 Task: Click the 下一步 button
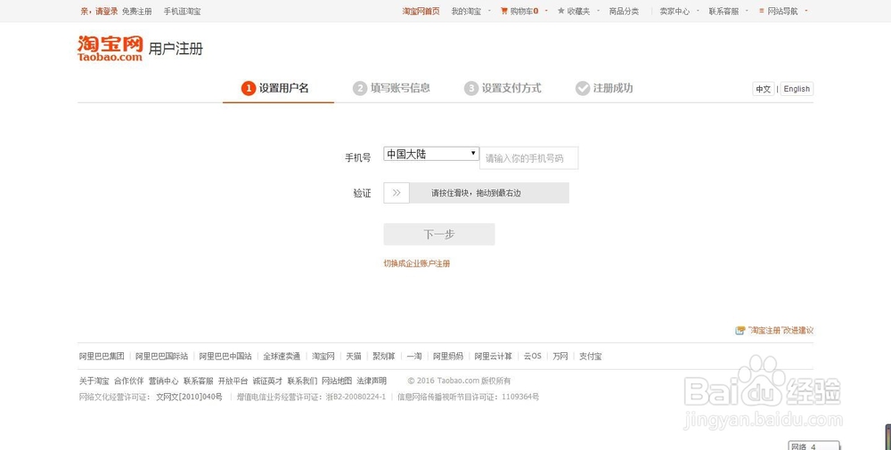[x=439, y=235]
